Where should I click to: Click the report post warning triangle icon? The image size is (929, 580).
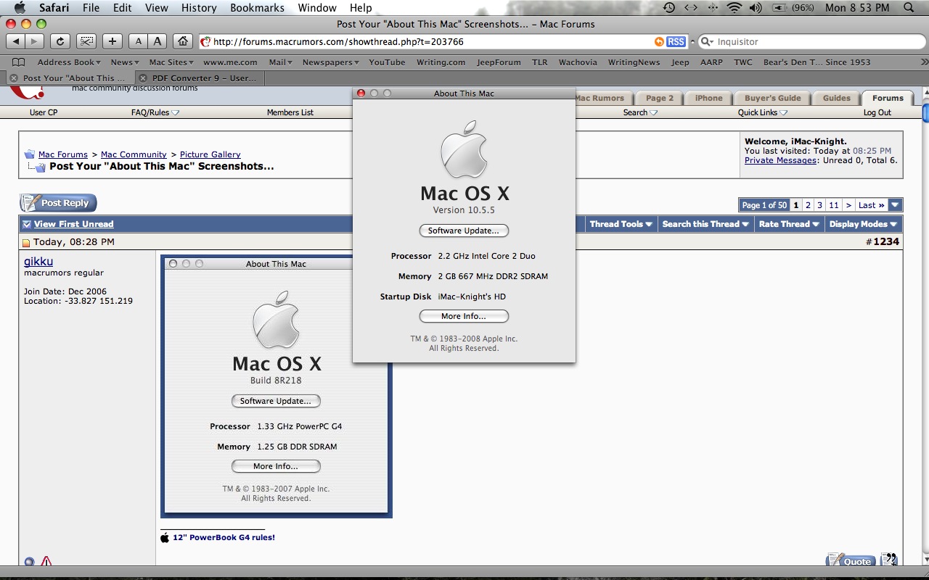[x=46, y=561]
